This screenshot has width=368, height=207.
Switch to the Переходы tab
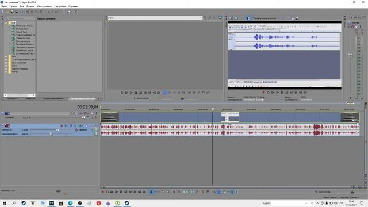(x=30, y=99)
